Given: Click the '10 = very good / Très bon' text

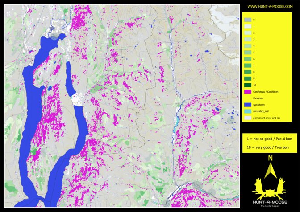Looking at the screenshot, I should coord(267,147).
